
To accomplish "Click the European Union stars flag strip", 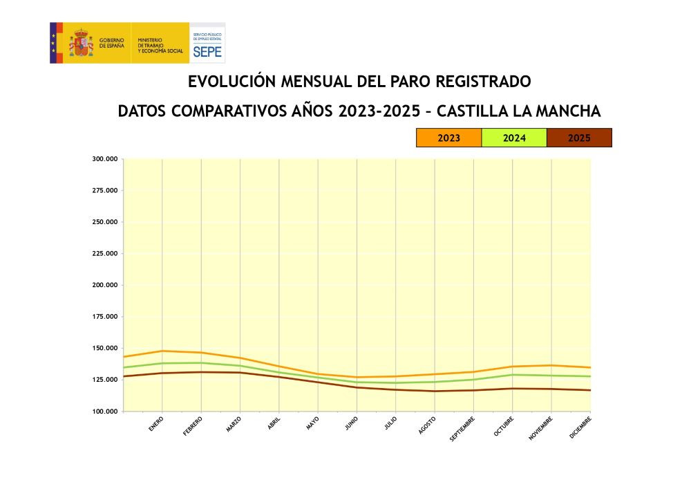I will (53, 43).
